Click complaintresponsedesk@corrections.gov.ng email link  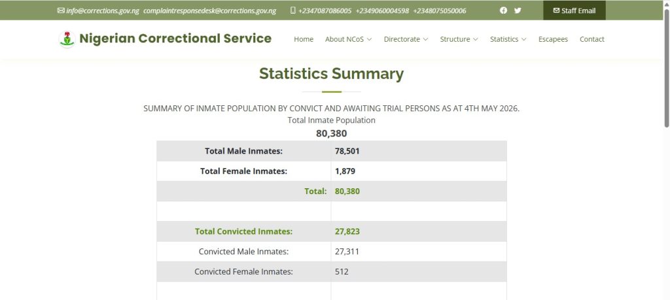pos(209,10)
